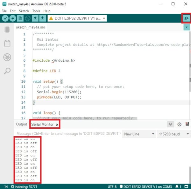191x189 pixels.
Task: Open the Sketch menu
Action: 24,11
